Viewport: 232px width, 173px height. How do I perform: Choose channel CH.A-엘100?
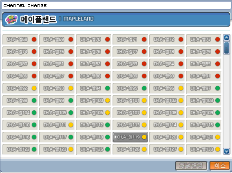[x=93, y=101]
